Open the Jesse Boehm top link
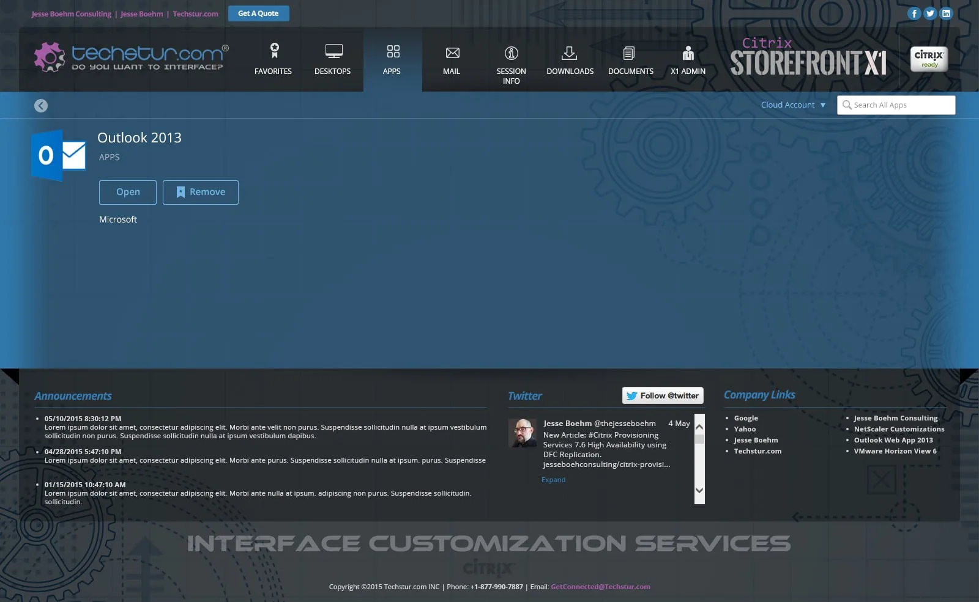This screenshot has width=979, height=602. pyautogui.click(x=142, y=14)
